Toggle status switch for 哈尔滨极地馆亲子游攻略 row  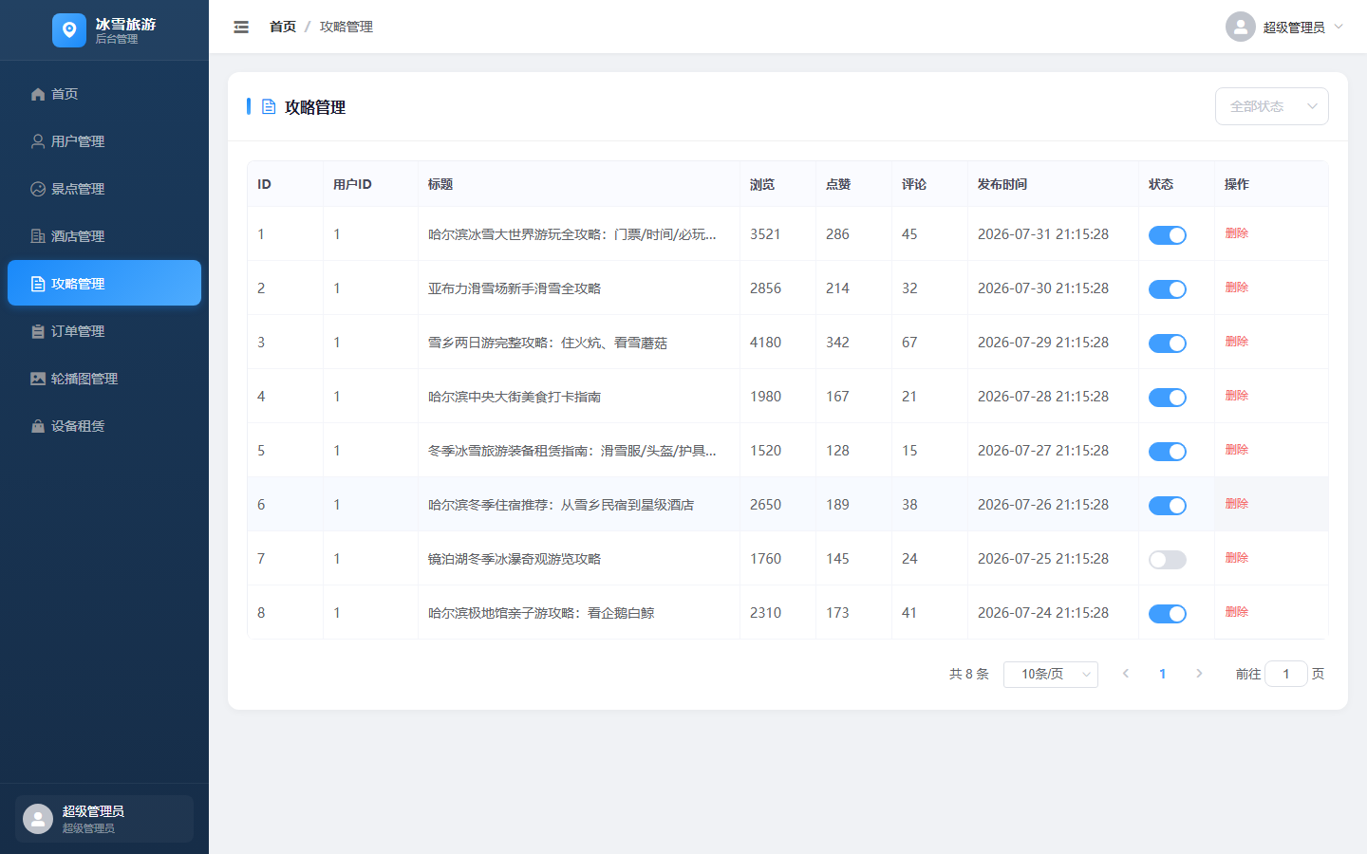[x=1168, y=614]
